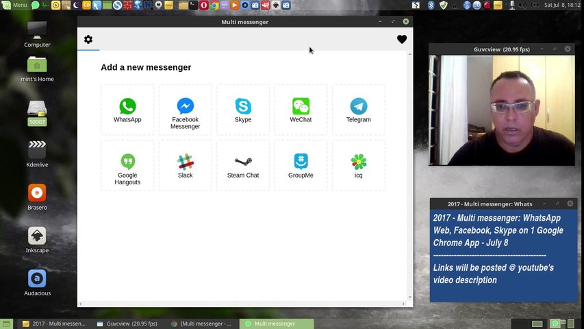Open the Inkscape desktop shortcut
The width and height of the screenshot is (584, 329).
tap(37, 240)
